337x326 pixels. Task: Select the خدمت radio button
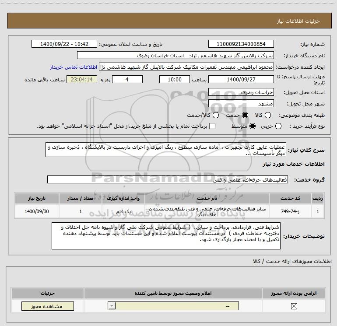tap(245, 115)
